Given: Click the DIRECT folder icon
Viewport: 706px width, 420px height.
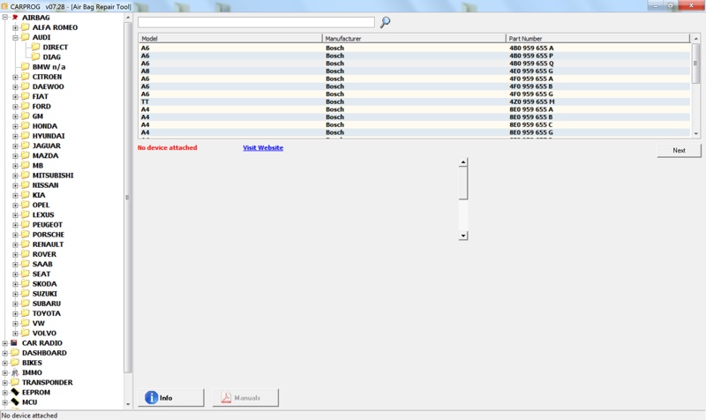Looking at the screenshot, I should [35, 47].
